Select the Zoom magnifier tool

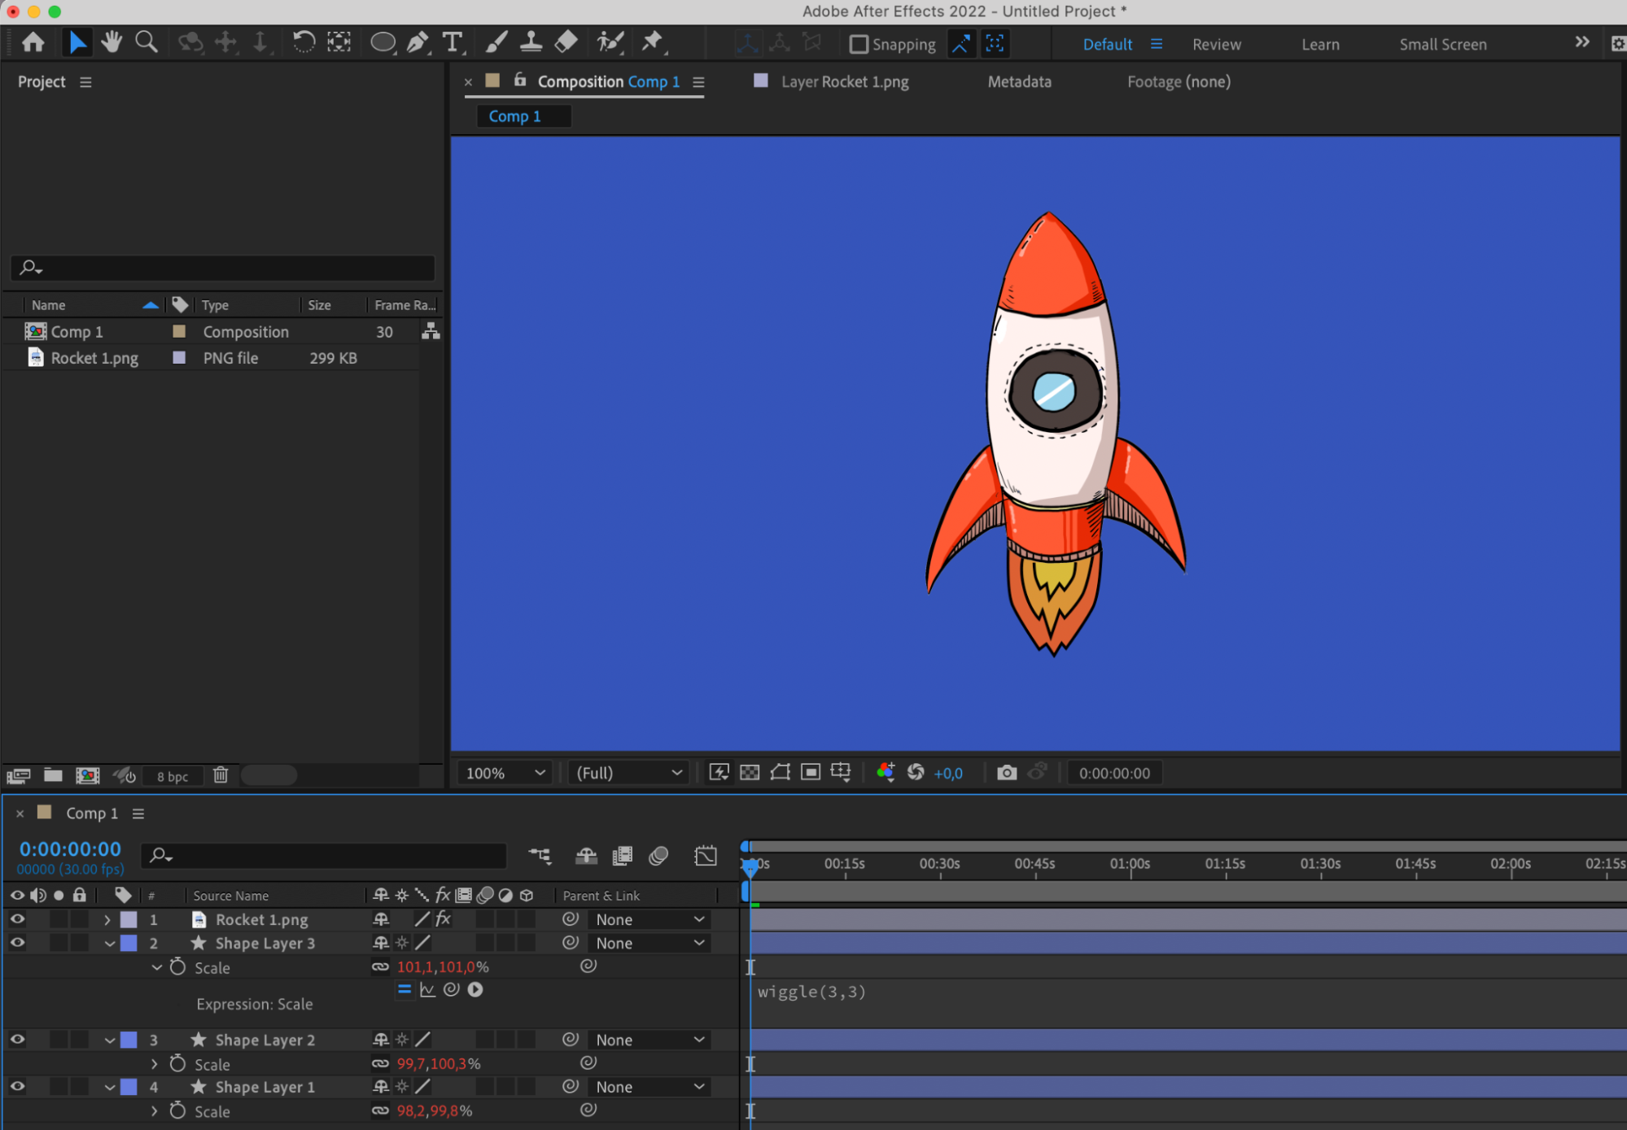tap(147, 42)
